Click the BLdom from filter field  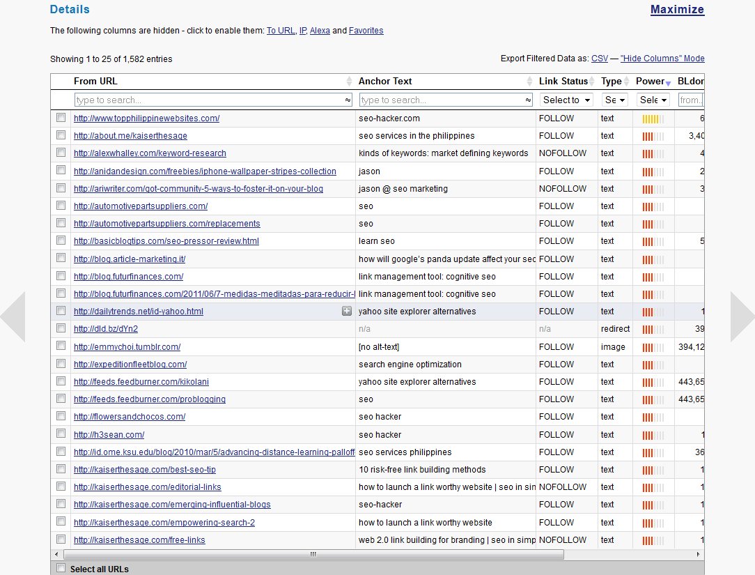click(x=691, y=100)
